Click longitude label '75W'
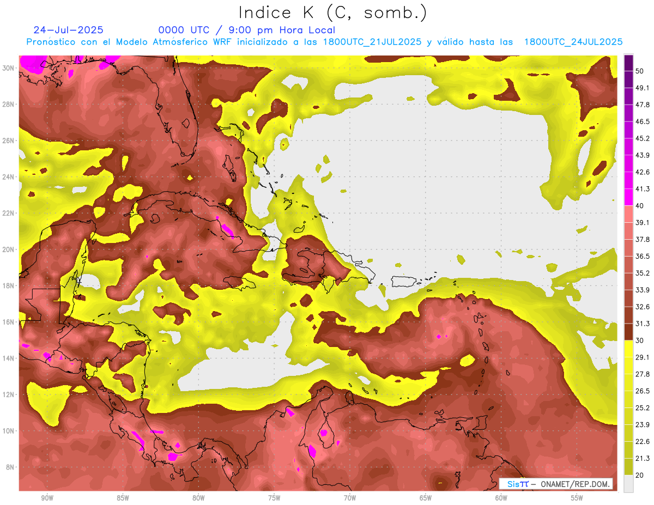This screenshot has height=505, width=654. (x=274, y=498)
